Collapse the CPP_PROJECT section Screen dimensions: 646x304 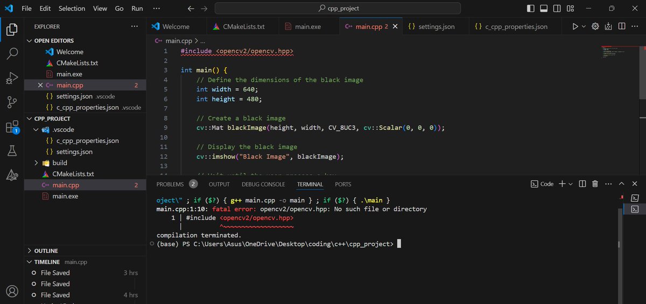(x=85, y=118)
